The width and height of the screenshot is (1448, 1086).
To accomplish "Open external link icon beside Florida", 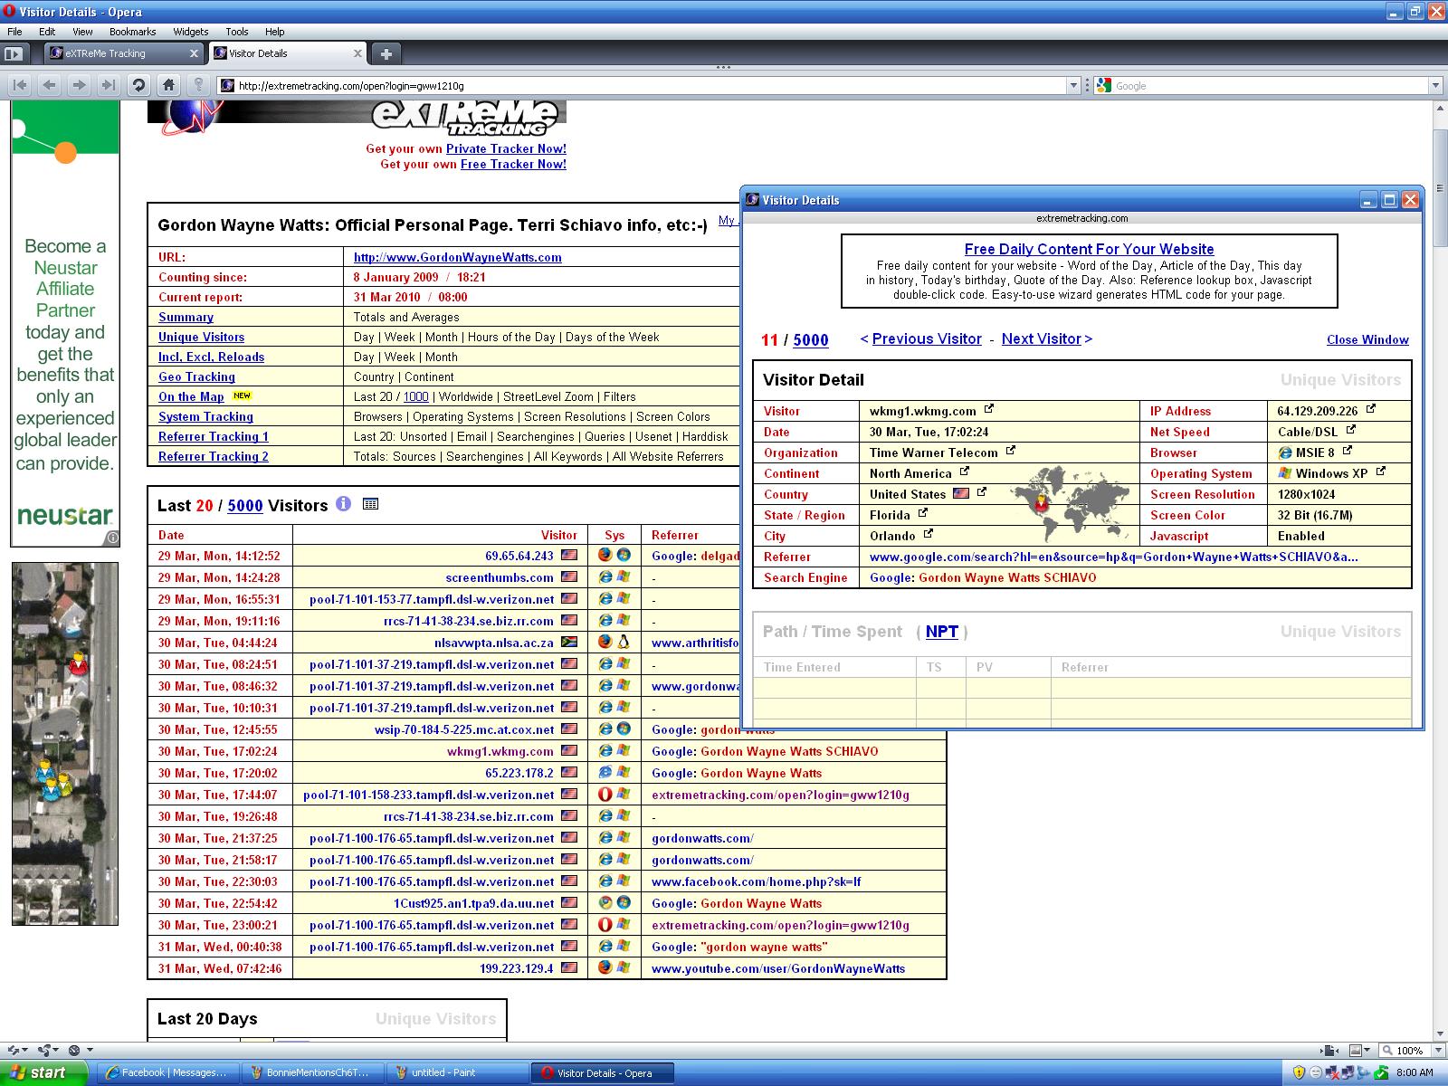I will 923,513.
